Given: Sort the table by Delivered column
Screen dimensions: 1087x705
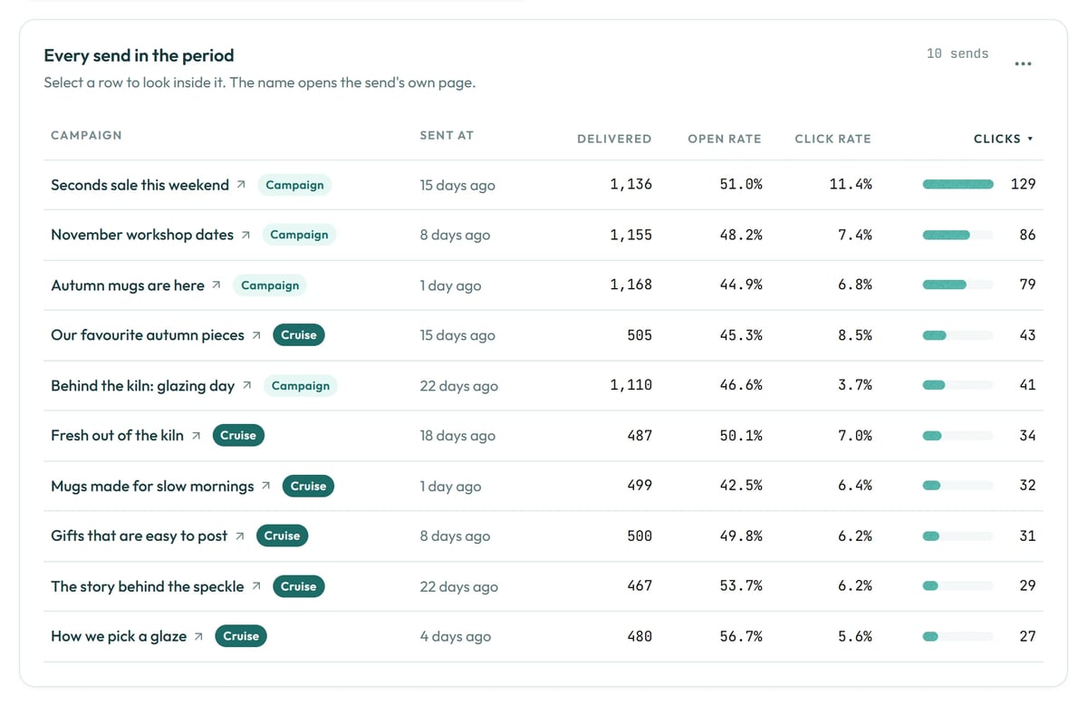Looking at the screenshot, I should point(614,139).
